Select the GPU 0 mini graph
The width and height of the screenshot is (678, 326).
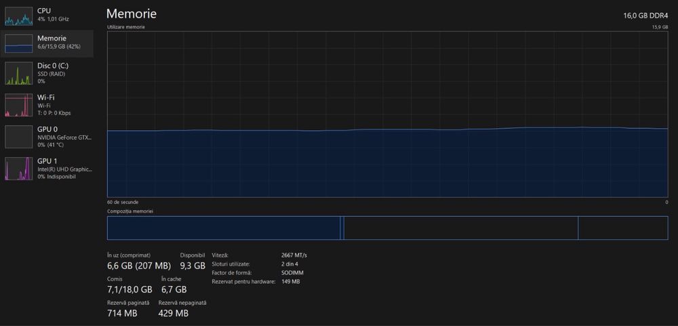point(18,137)
